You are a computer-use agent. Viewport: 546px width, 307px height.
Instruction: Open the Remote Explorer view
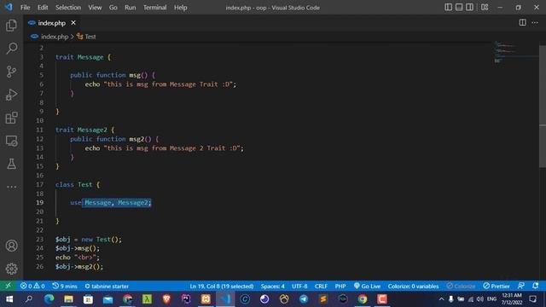11,141
